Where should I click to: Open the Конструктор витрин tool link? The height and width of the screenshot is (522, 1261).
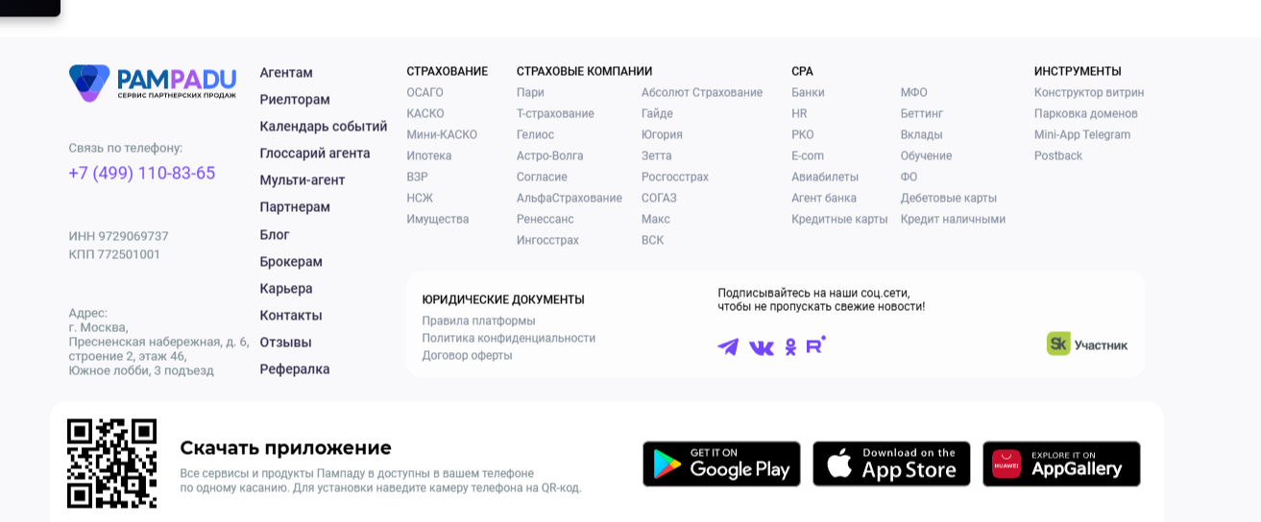(1089, 93)
